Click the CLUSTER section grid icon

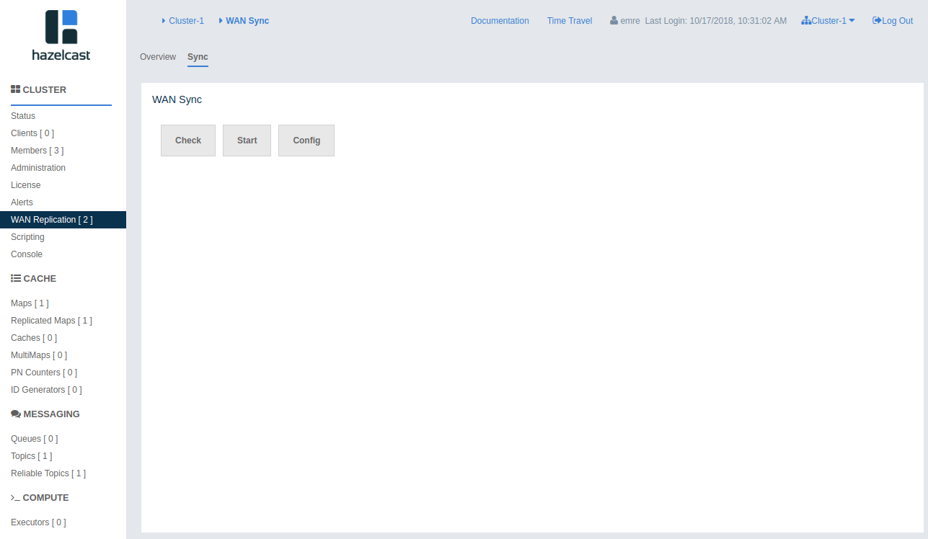(x=15, y=90)
